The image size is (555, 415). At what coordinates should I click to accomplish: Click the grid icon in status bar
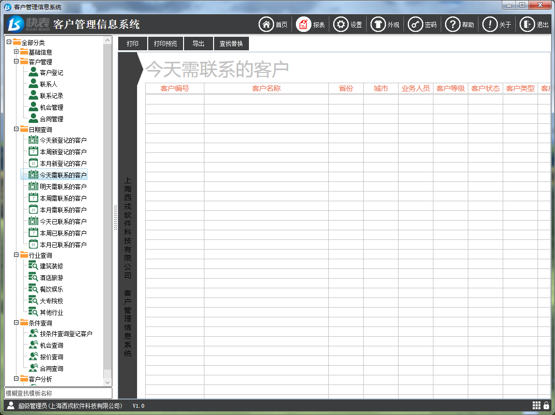[537, 405]
